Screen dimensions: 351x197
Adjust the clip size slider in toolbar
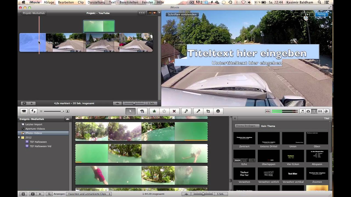(54, 111)
